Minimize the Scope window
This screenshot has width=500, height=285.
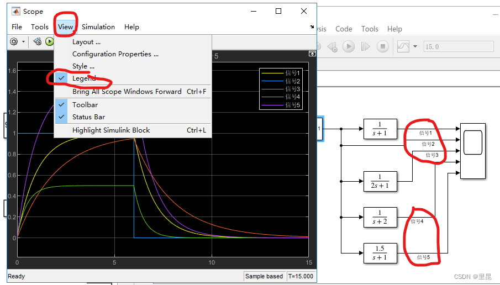tap(254, 11)
